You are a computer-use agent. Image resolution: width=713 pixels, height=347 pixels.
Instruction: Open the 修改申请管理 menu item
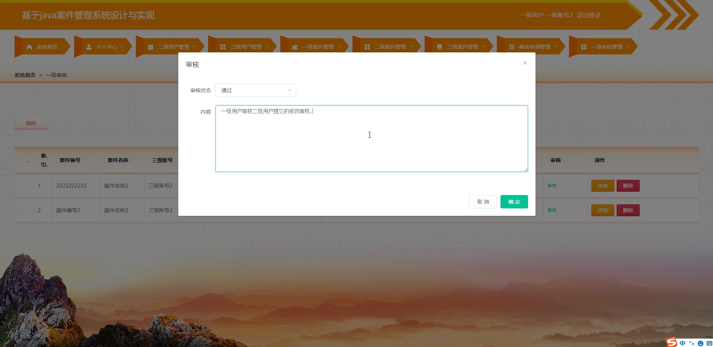point(531,47)
